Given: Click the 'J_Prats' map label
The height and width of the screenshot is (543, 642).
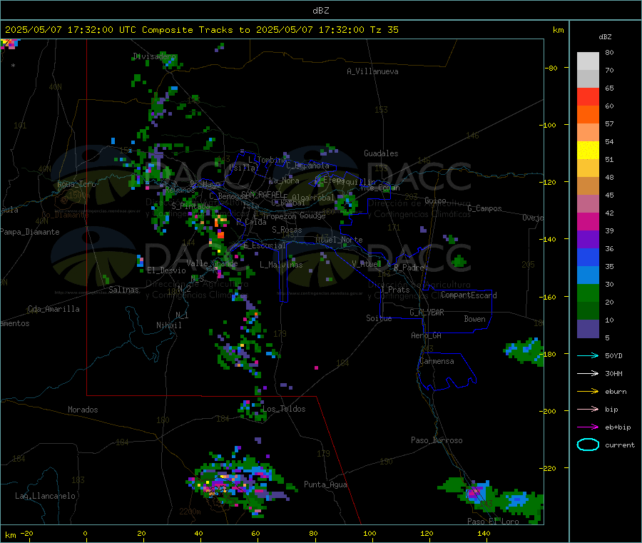Looking at the screenshot, I should click(x=395, y=290).
